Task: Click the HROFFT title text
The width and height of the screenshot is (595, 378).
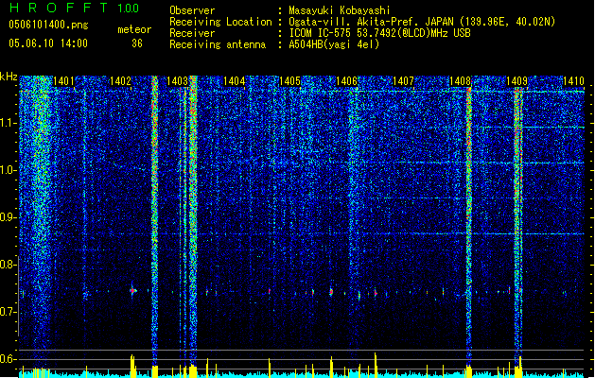Action: pos(59,8)
